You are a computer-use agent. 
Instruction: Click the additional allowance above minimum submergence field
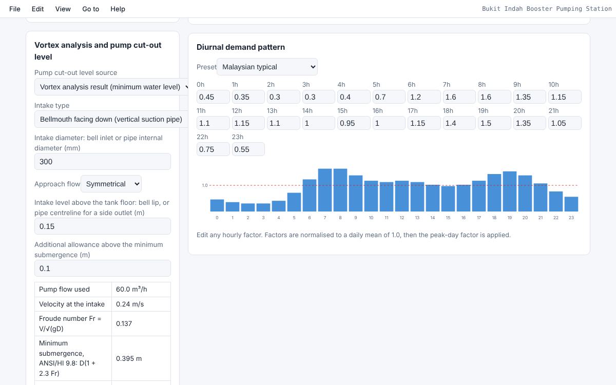[103, 268]
